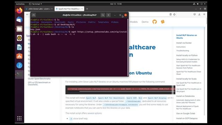Click the volume tray icon
Screen dimensions: 222x125
coord(198,4)
